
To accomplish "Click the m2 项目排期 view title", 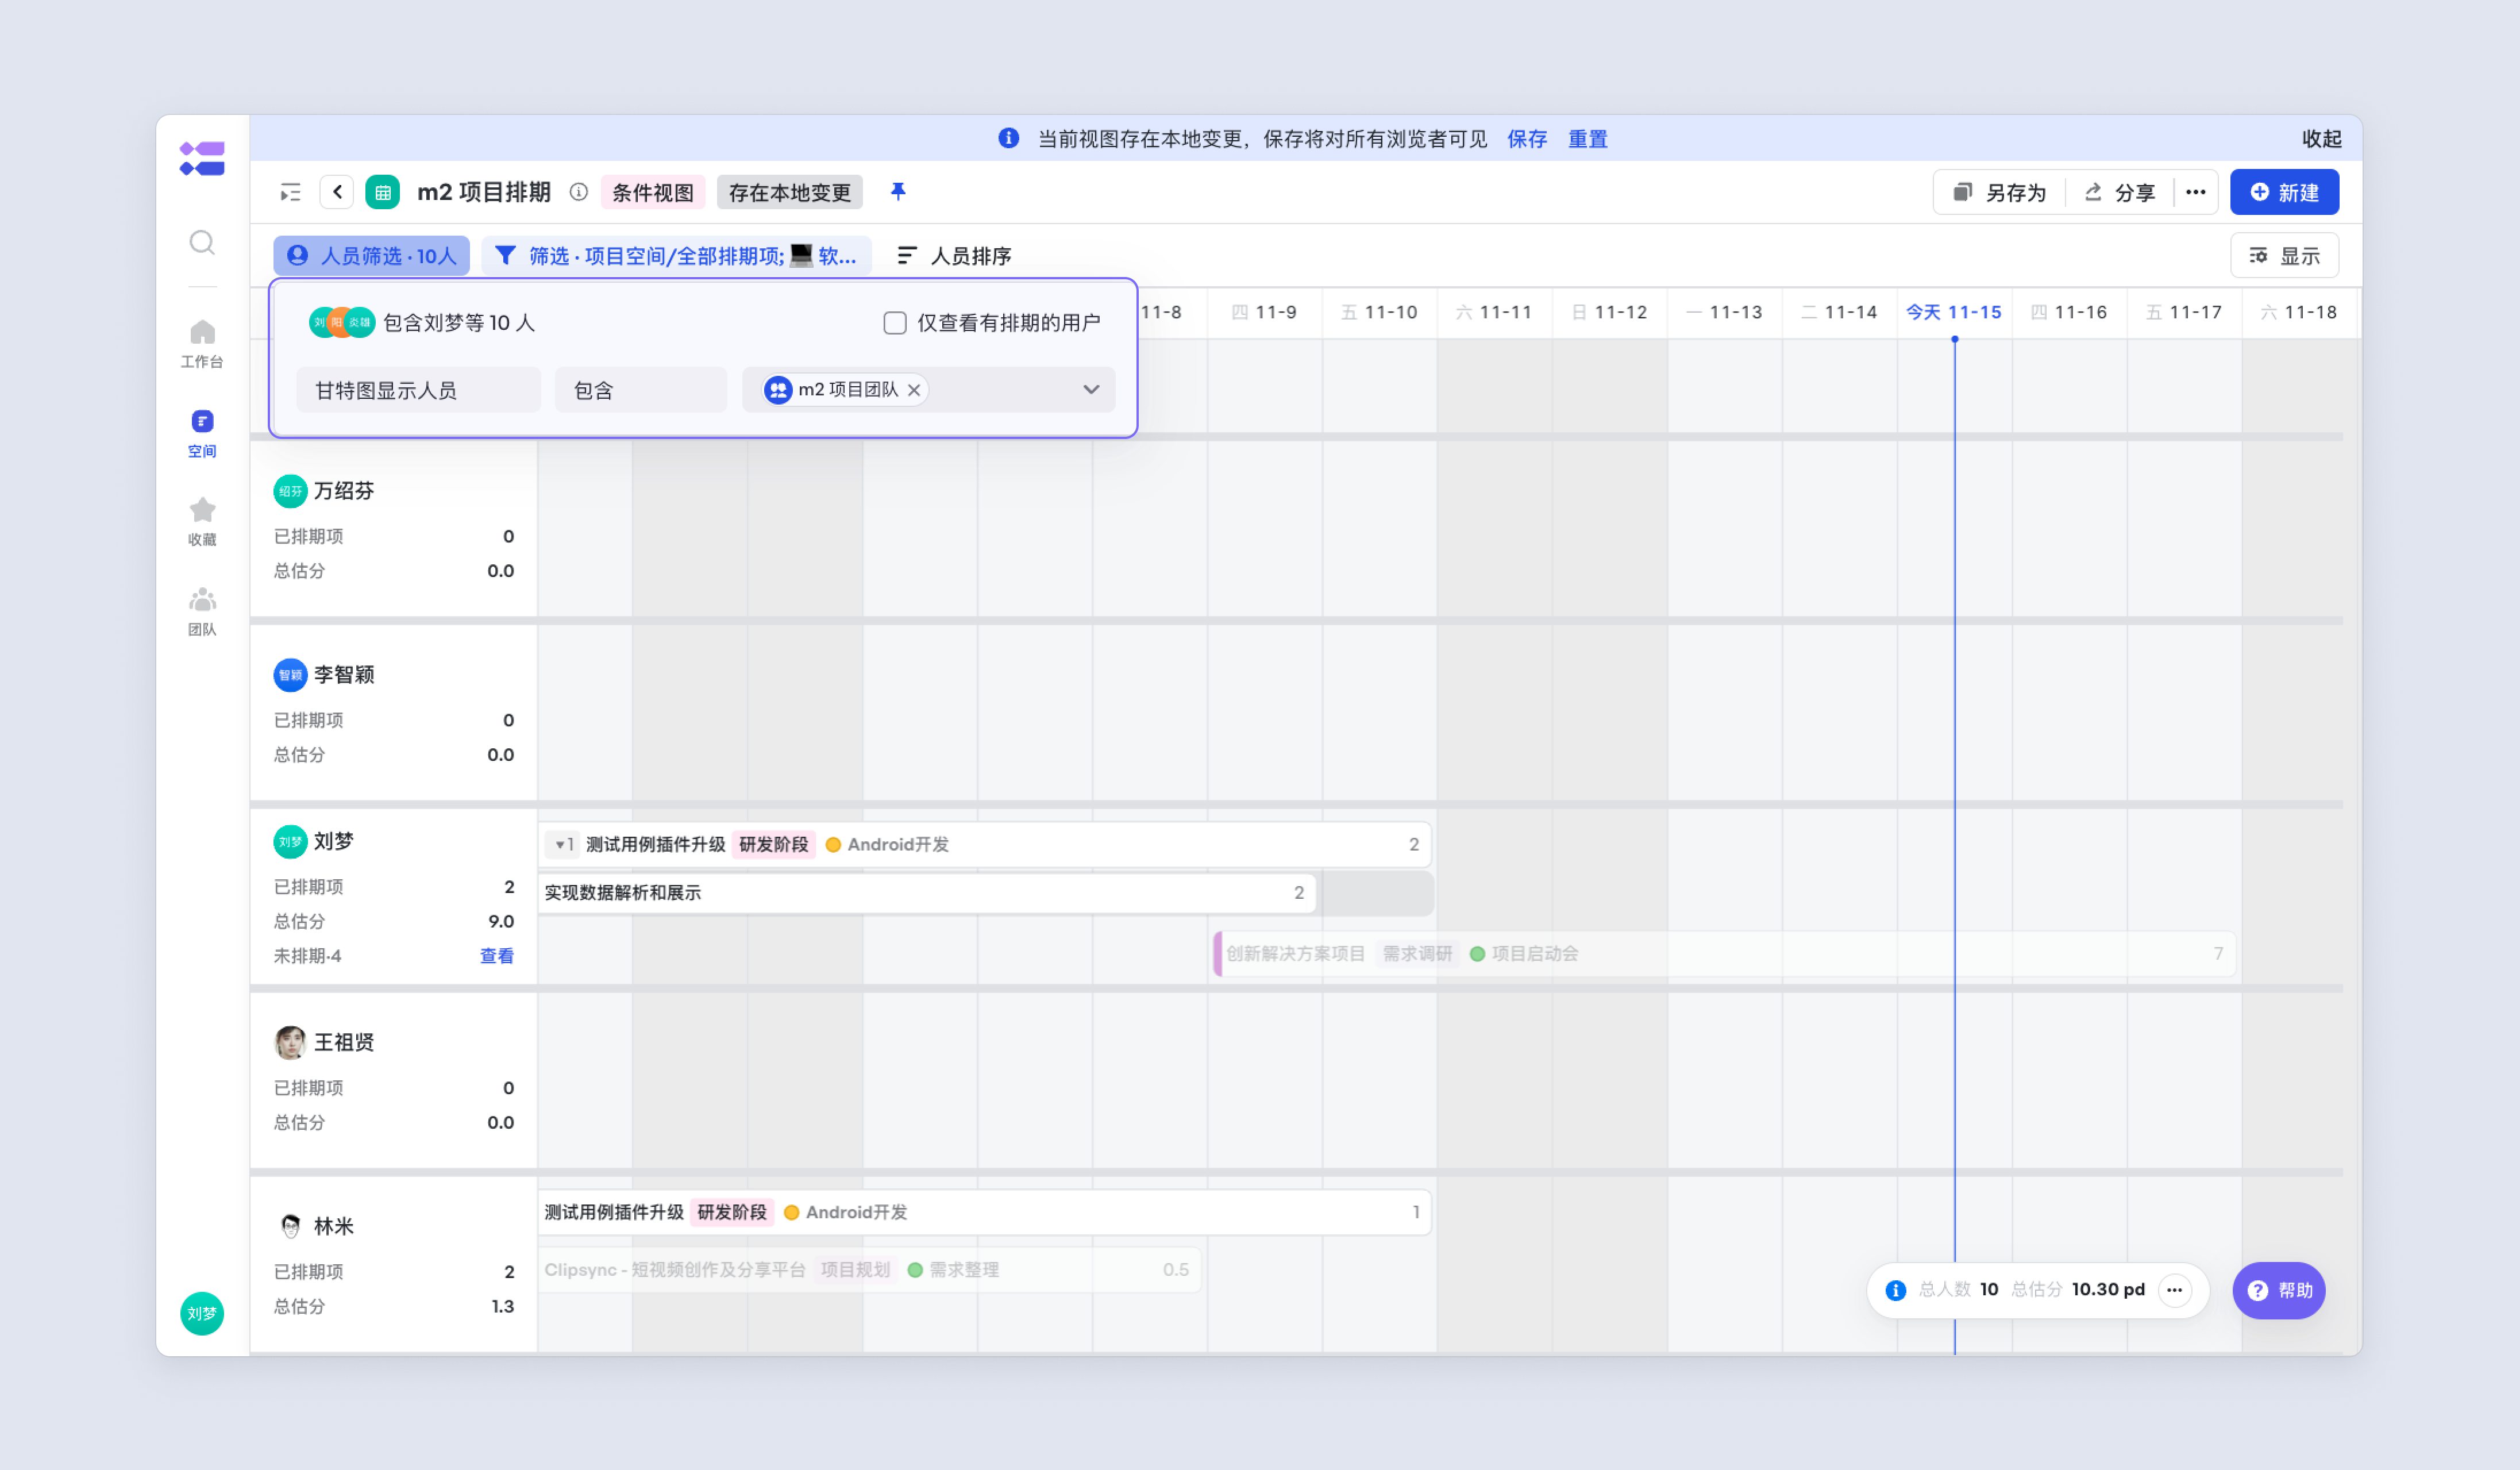I will click(x=484, y=192).
